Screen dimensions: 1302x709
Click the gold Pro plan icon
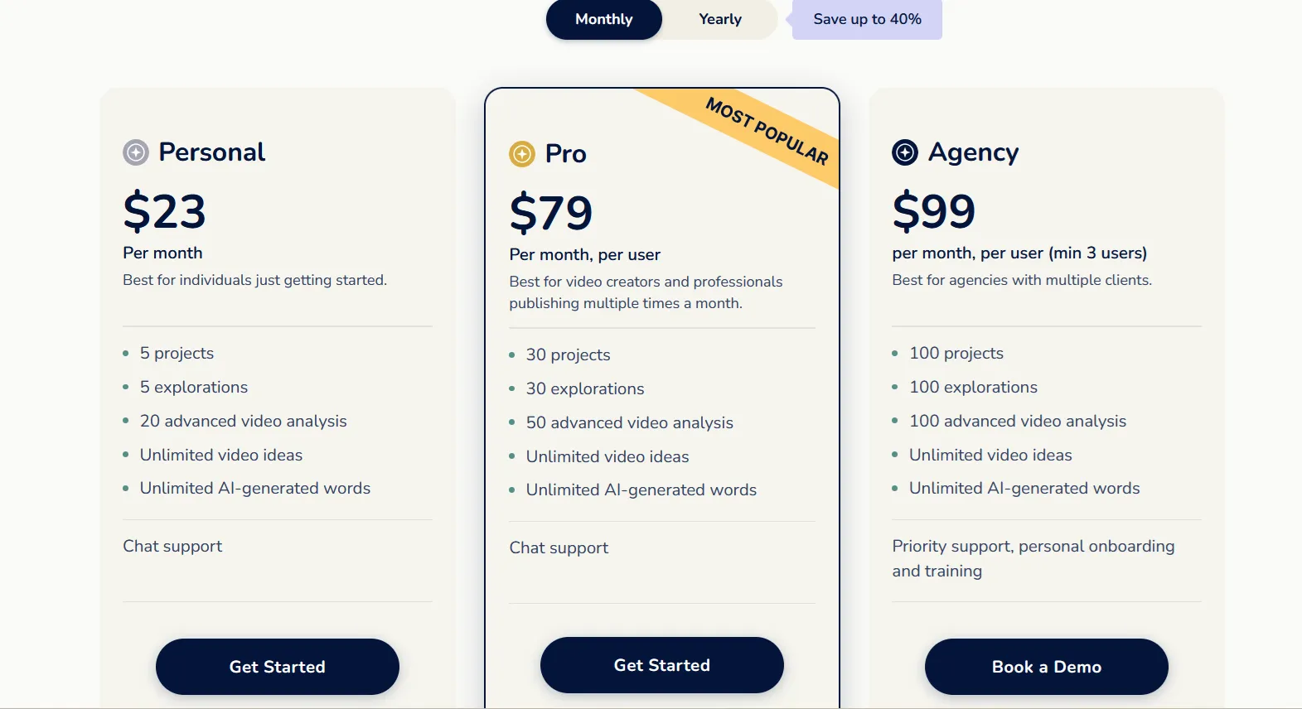(522, 154)
